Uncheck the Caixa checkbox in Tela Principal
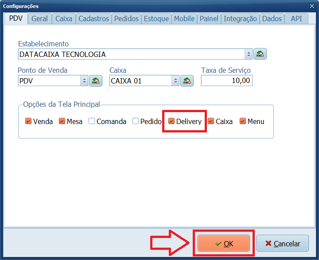Image resolution: width=319 pixels, height=260 pixels. [211, 121]
